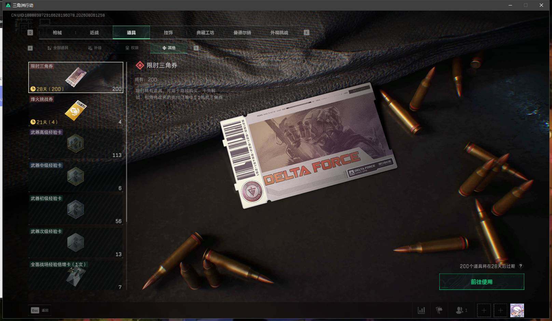The image size is (552, 321).
Task: Close the 三角洲行动 window
Action: pyautogui.click(x=541, y=5)
